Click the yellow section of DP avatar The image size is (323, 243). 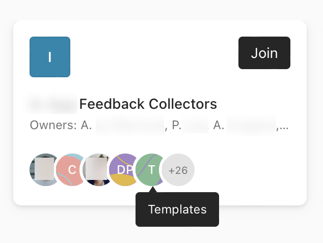coord(123,180)
